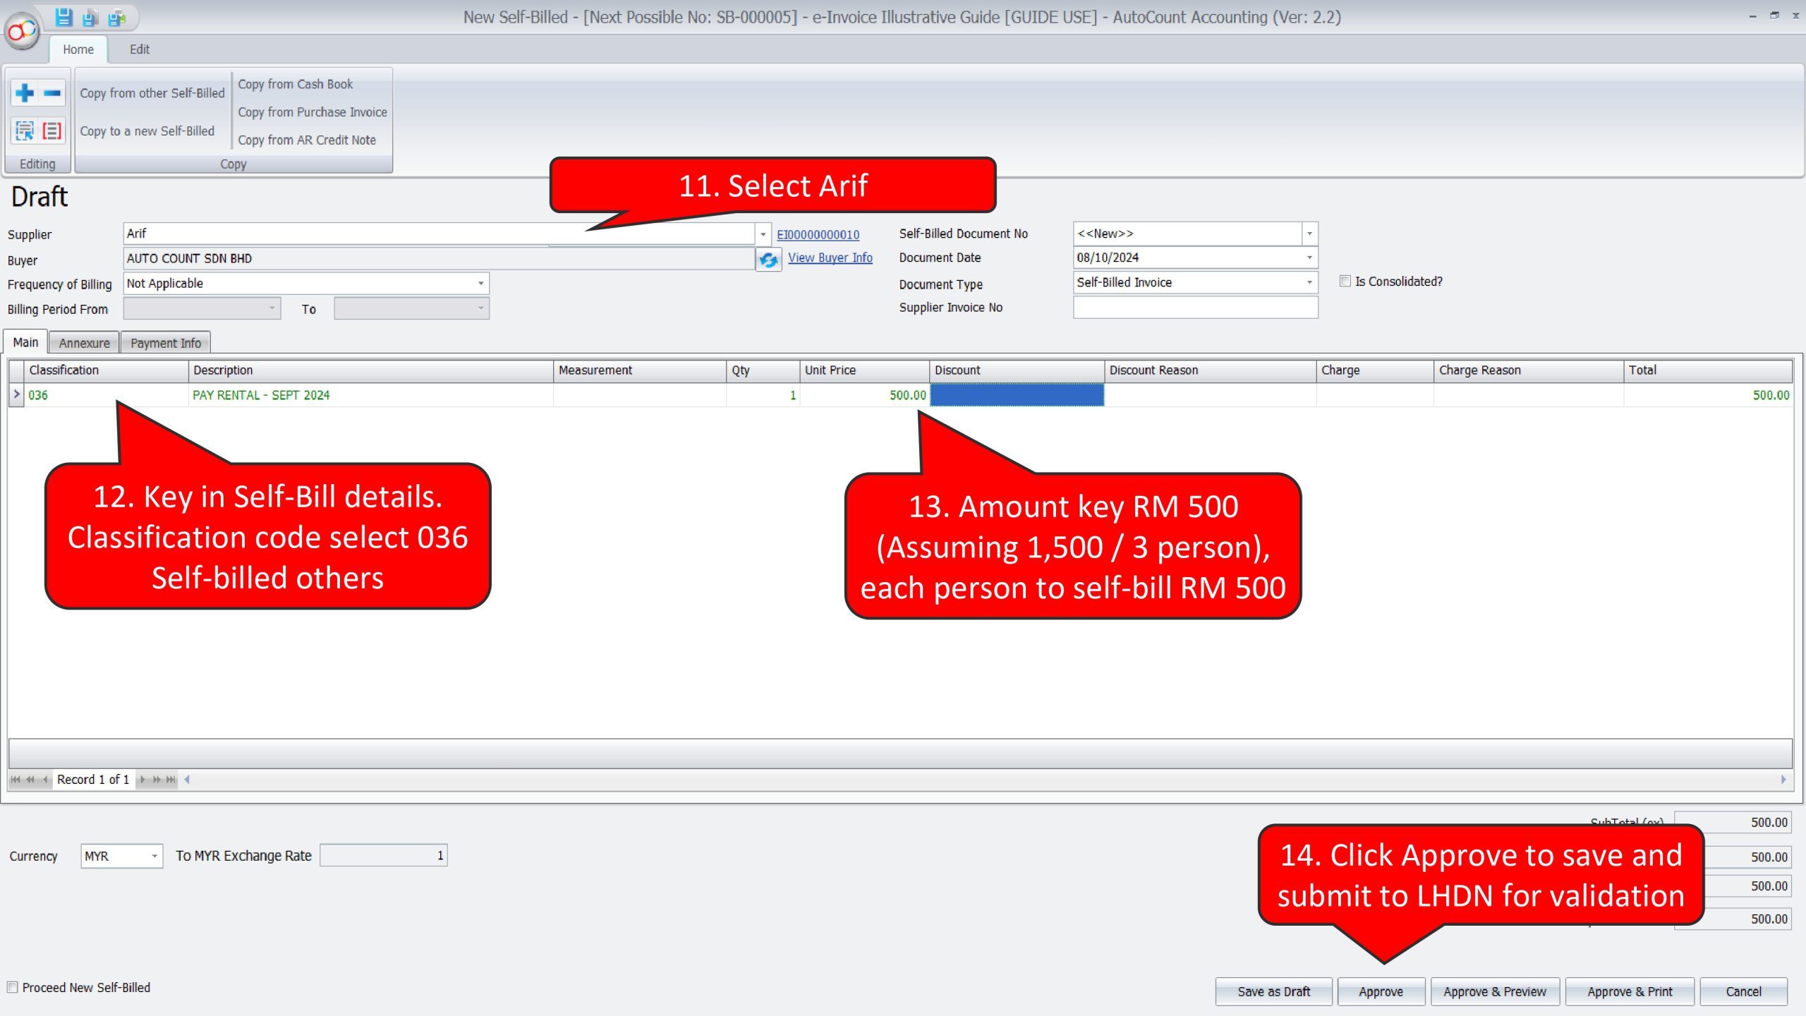Click the Charge Reason column header
This screenshot has width=1806, height=1016.
(x=1528, y=370)
